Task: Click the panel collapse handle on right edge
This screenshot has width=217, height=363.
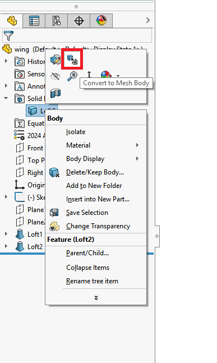Action: click(x=157, y=236)
